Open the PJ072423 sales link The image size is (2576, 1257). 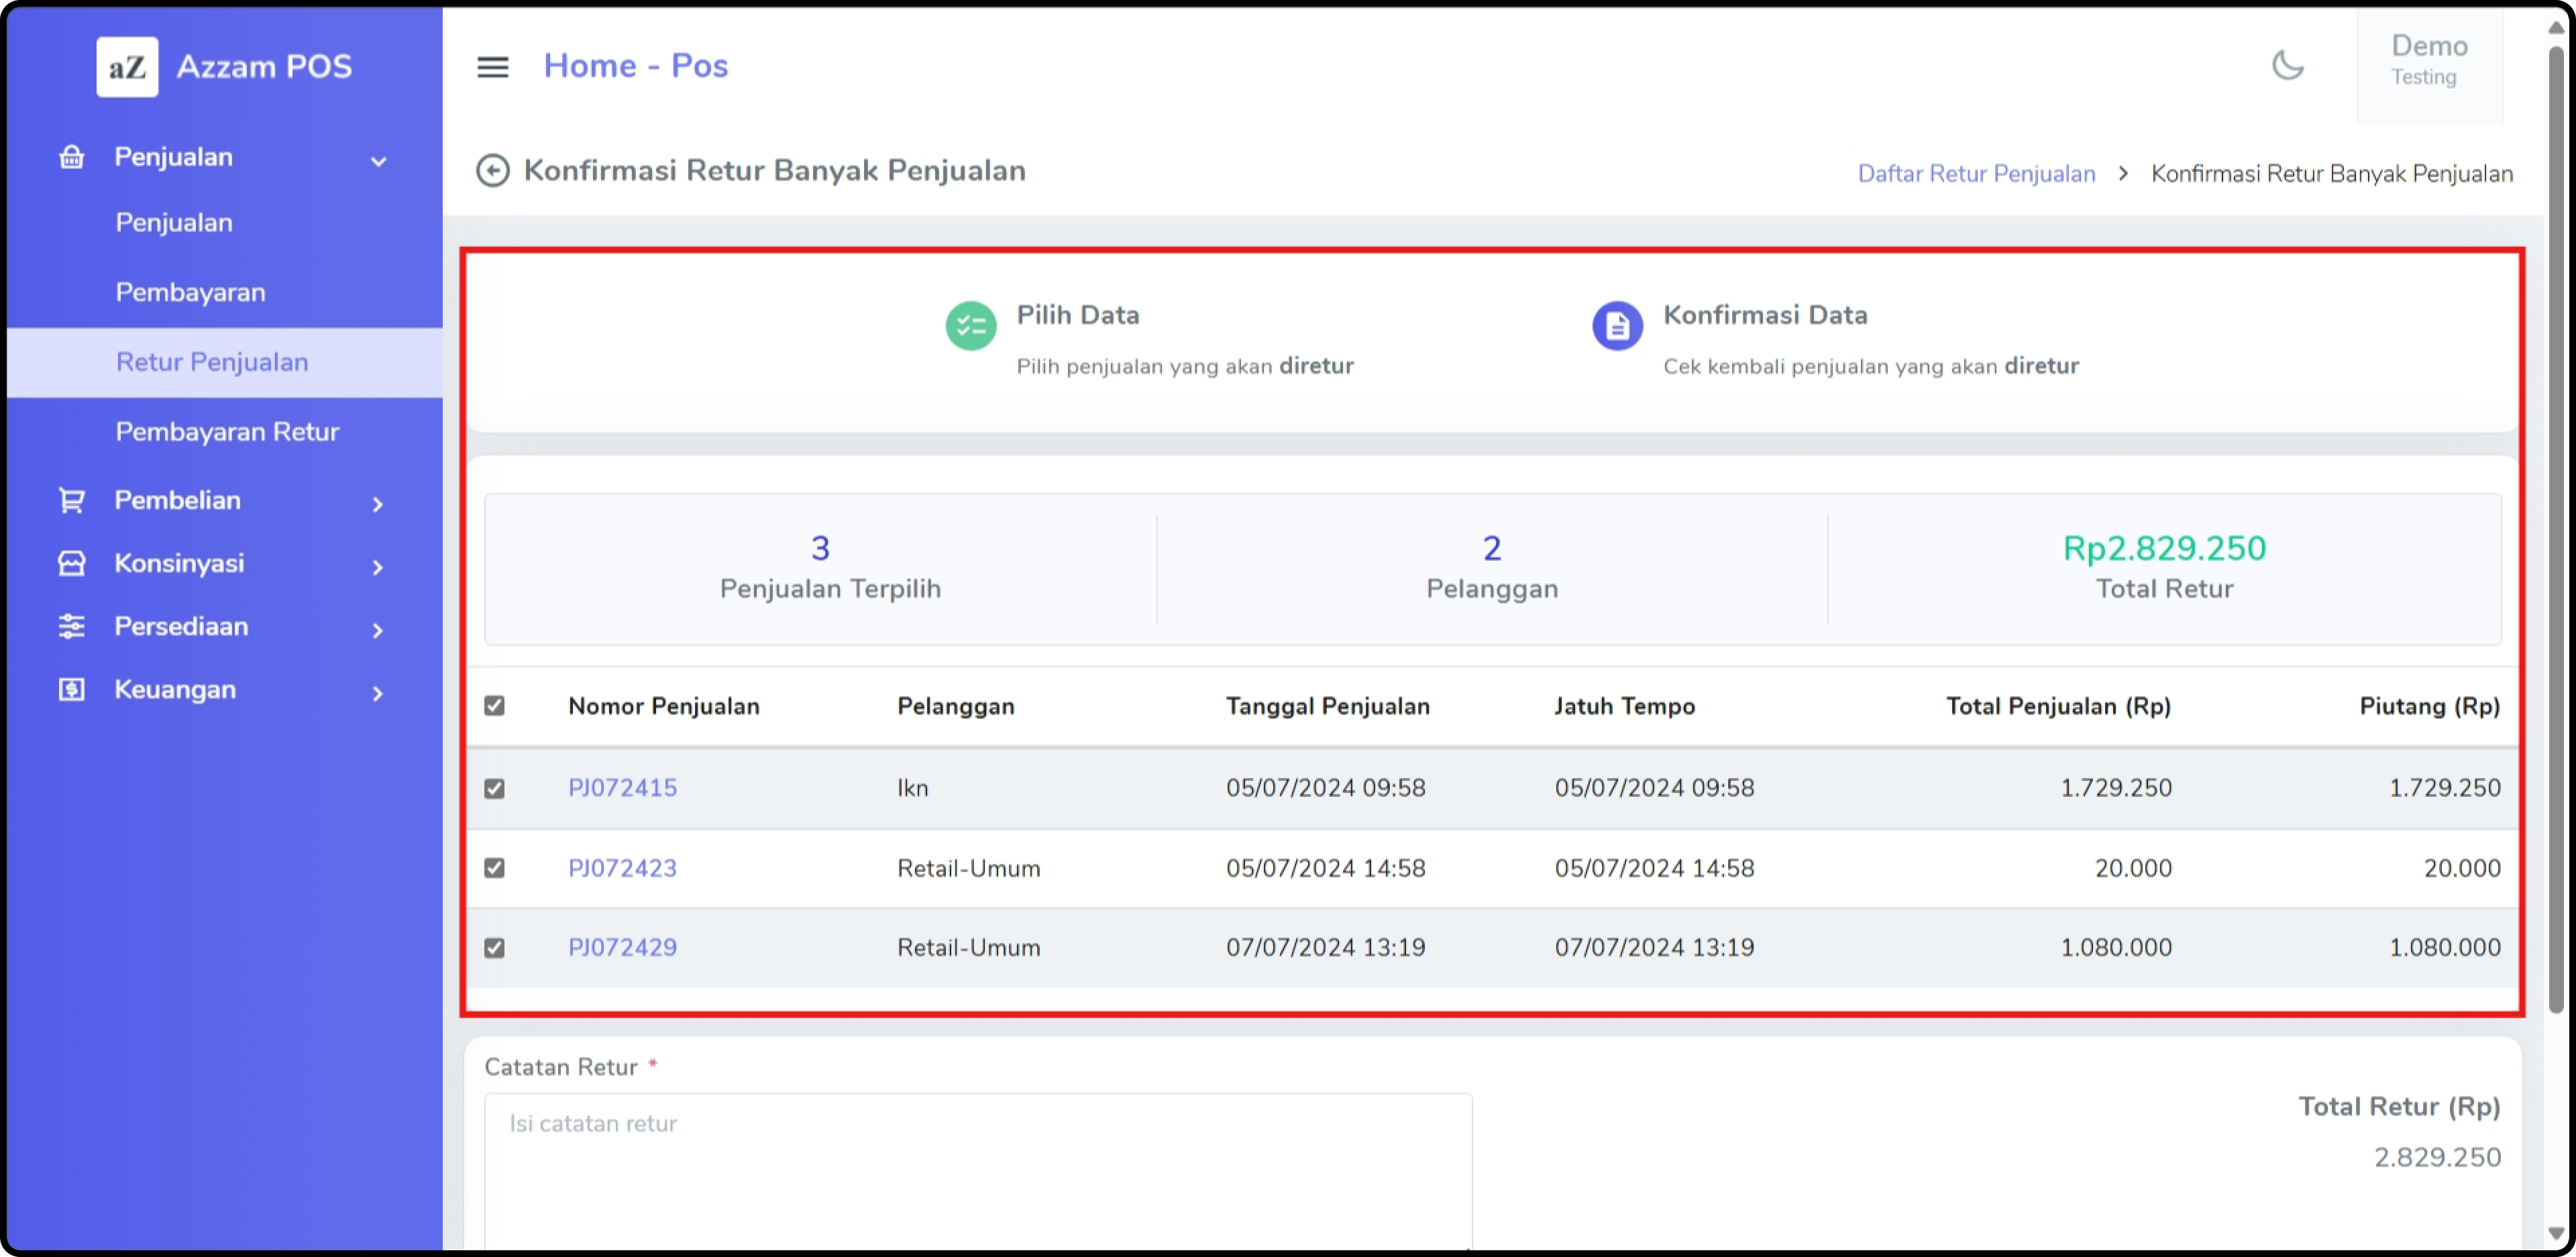click(622, 868)
